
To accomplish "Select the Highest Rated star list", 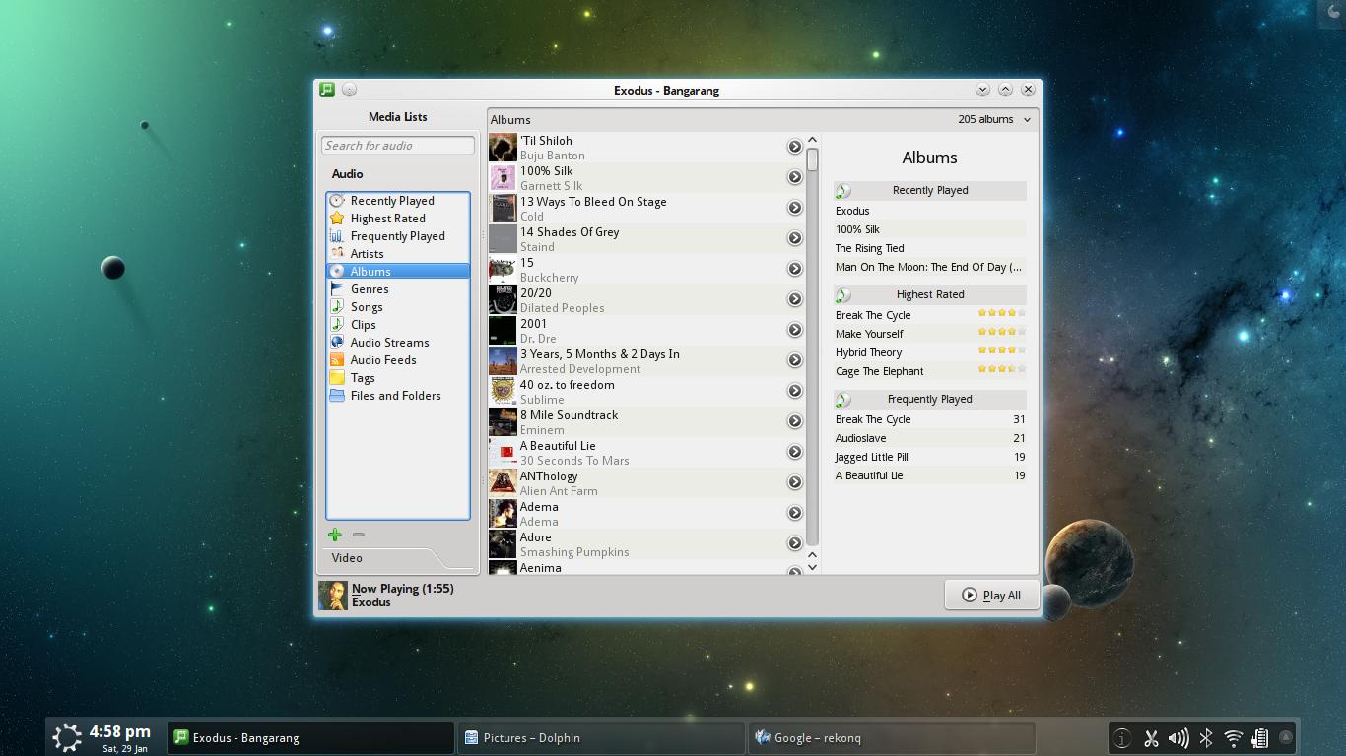I will point(398,219).
